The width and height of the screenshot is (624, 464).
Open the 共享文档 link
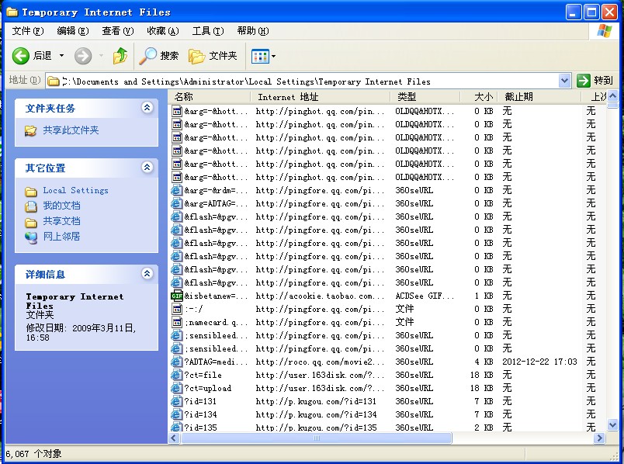61,221
